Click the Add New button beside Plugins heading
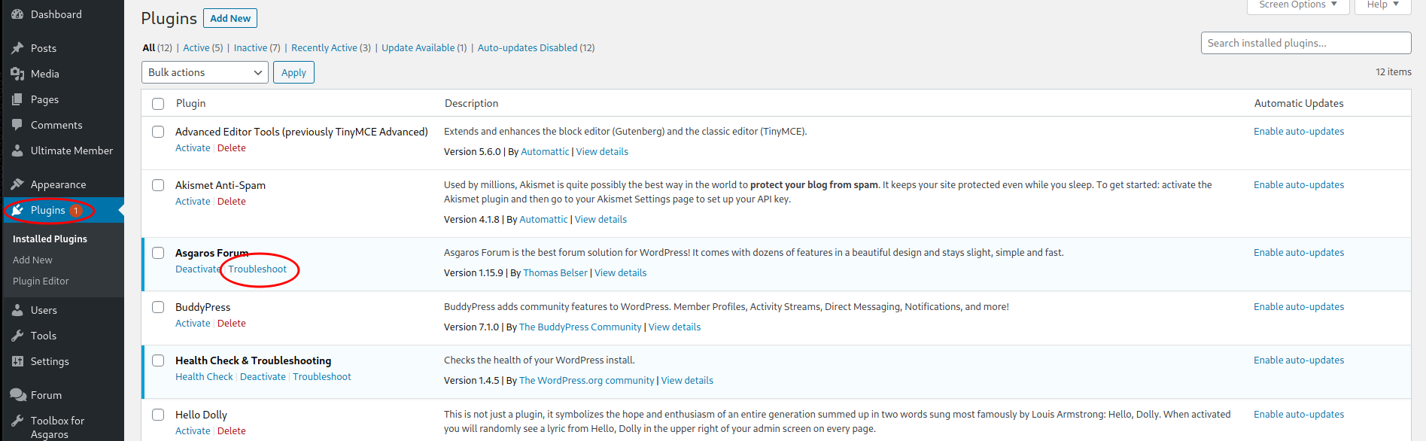 click(x=230, y=18)
